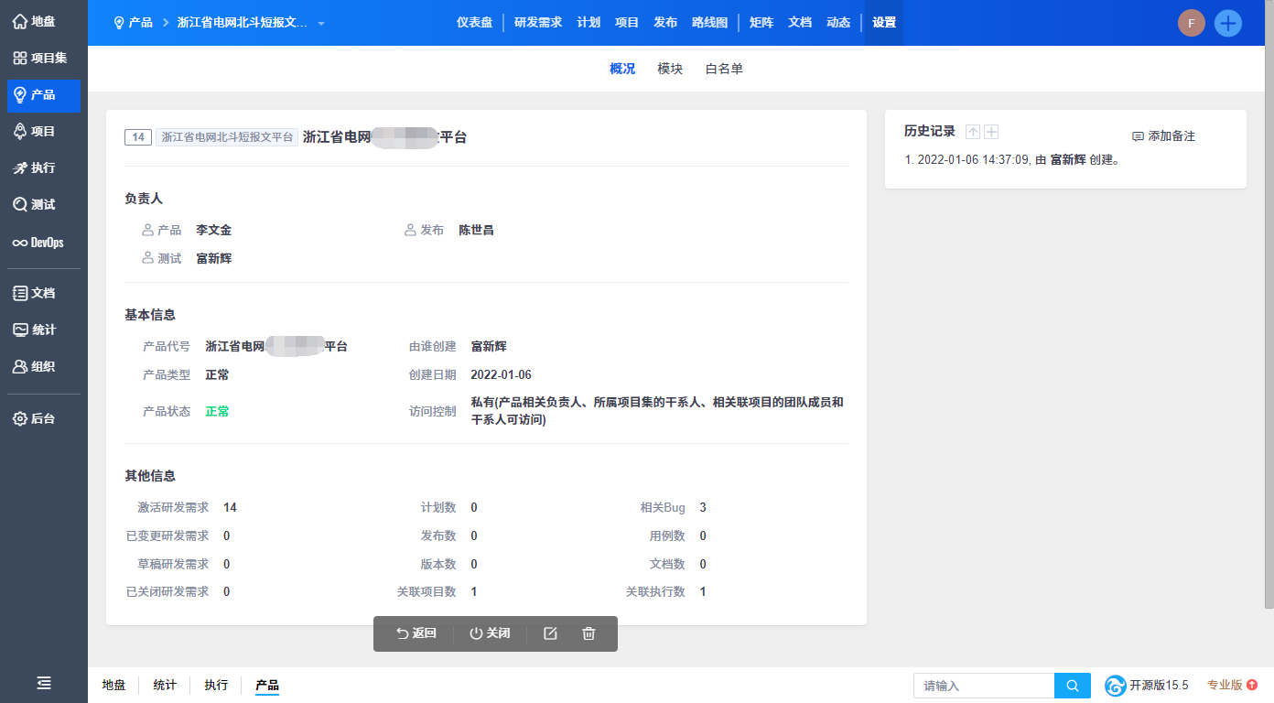
Task: Click the 请输入 search input field
Action: point(984,686)
